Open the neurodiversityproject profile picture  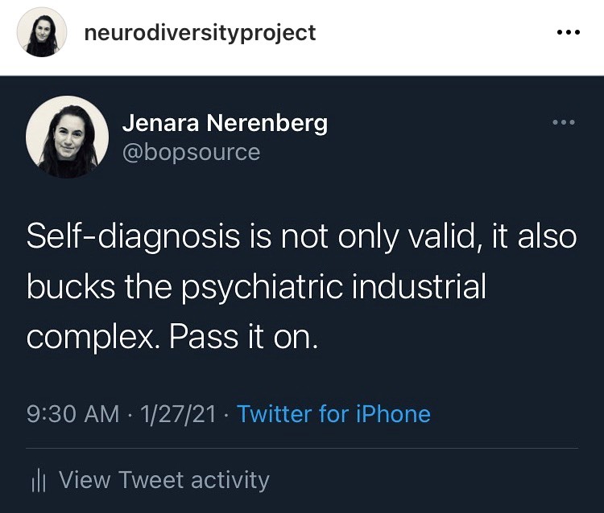click(x=42, y=32)
